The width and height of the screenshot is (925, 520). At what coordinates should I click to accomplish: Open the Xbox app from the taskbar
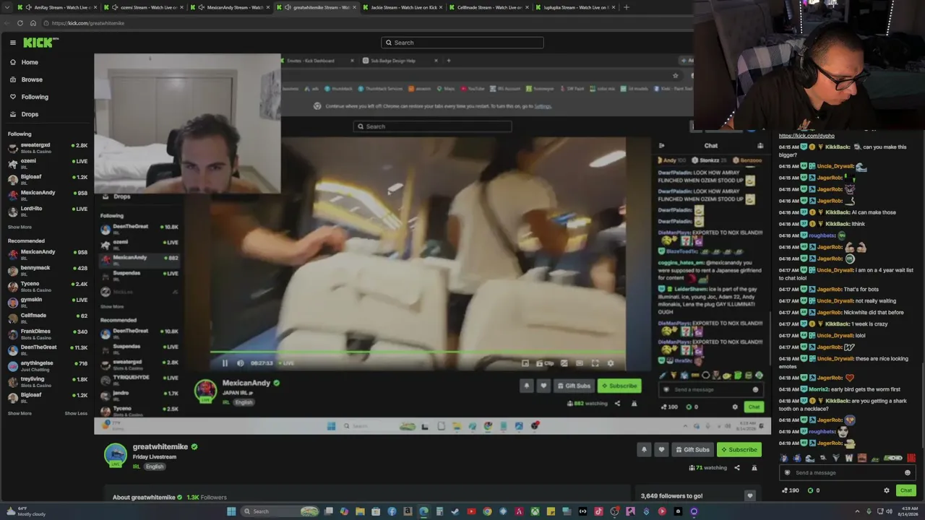(535, 511)
